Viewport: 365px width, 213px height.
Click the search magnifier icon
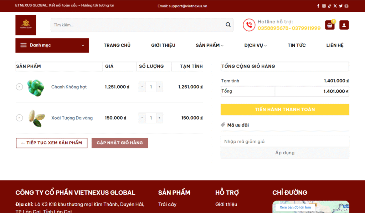pyautogui.click(x=228, y=25)
